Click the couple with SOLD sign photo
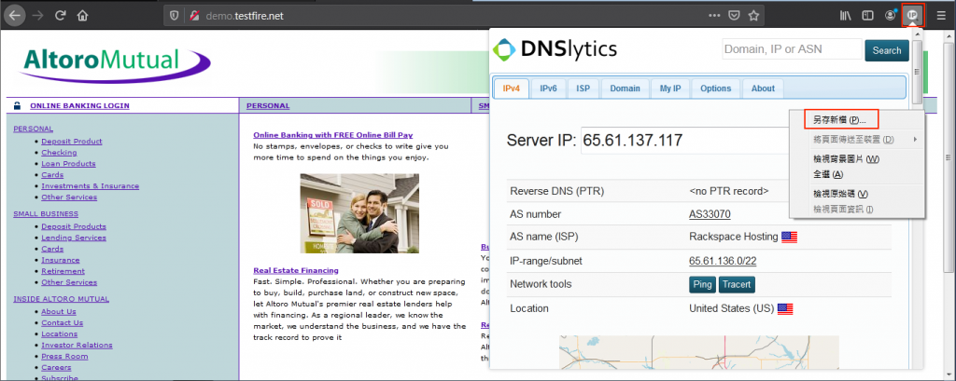The width and height of the screenshot is (956, 381). (x=359, y=213)
